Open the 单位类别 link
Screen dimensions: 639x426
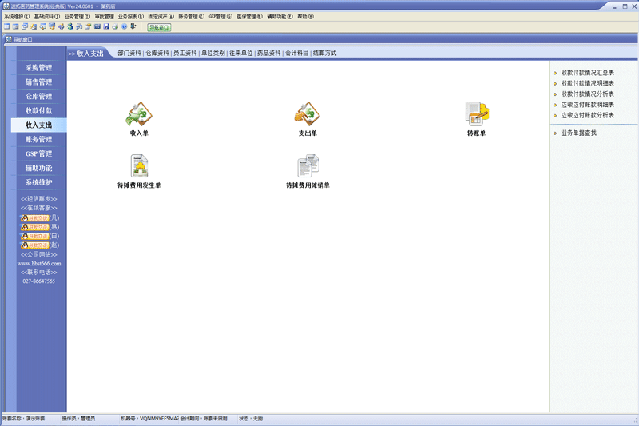click(213, 54)
